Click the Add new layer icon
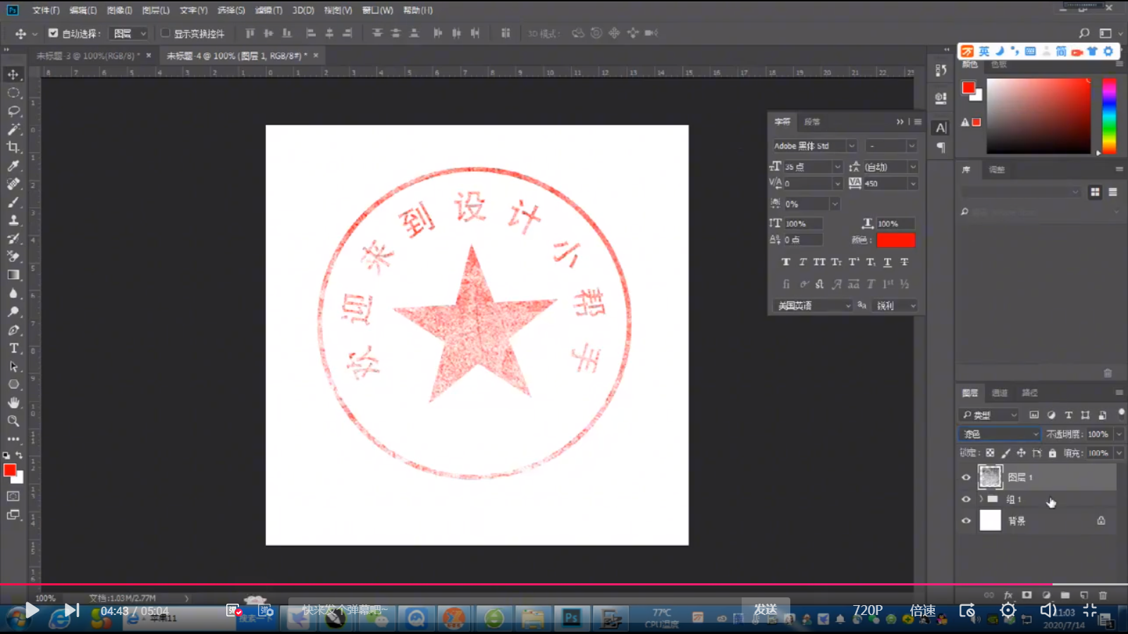The image size is (1128, 634). point(1084,595)
